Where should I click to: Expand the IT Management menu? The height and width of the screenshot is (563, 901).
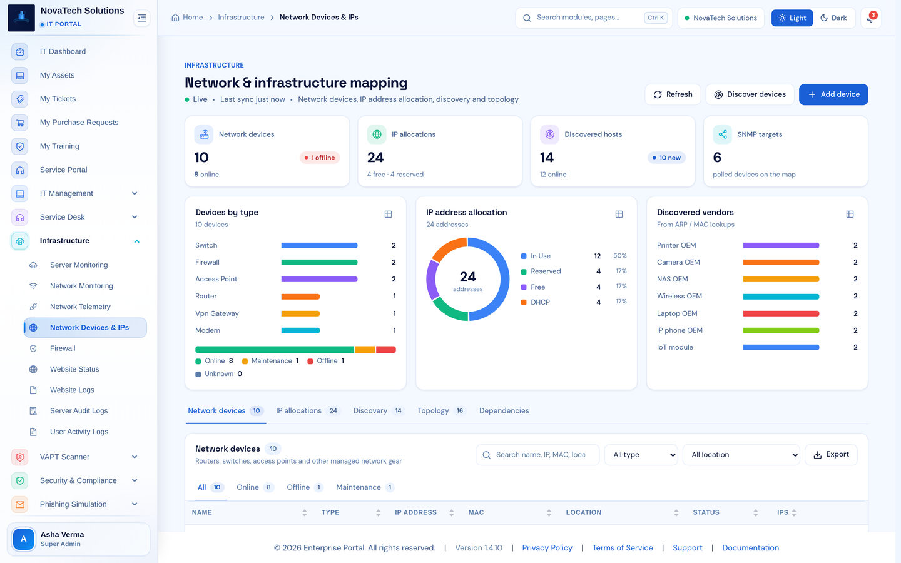pyautogui.click(x=135, y=193)
